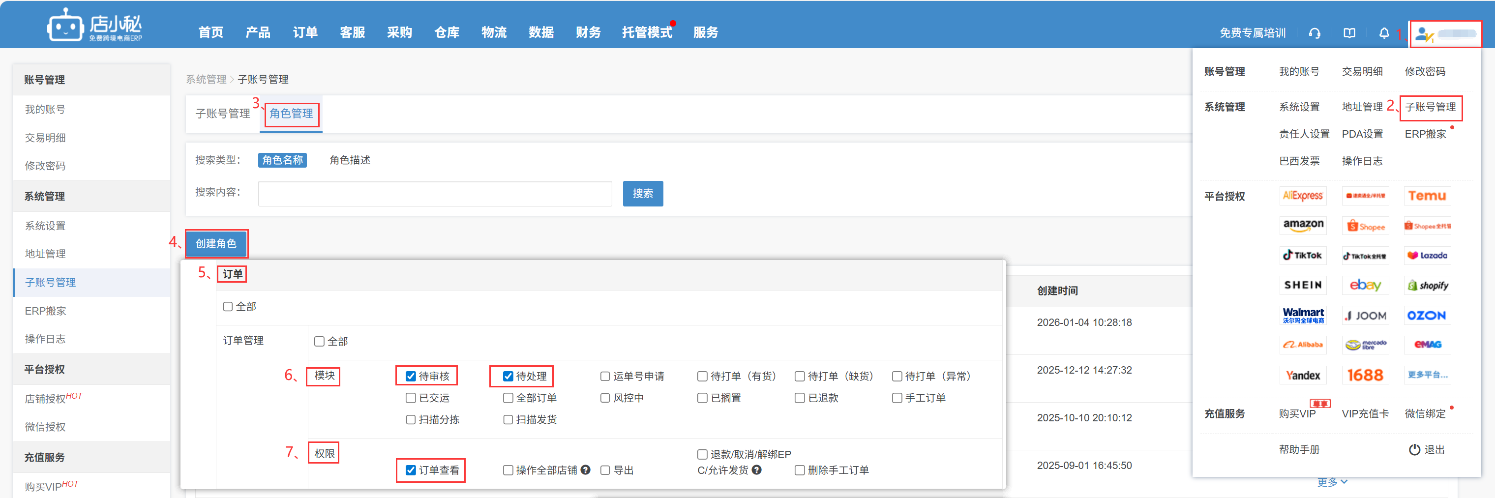Viewport: 1495px width, 498px height.
Task: Switch to the 子账号管理 tab
Action: point(222,114)
